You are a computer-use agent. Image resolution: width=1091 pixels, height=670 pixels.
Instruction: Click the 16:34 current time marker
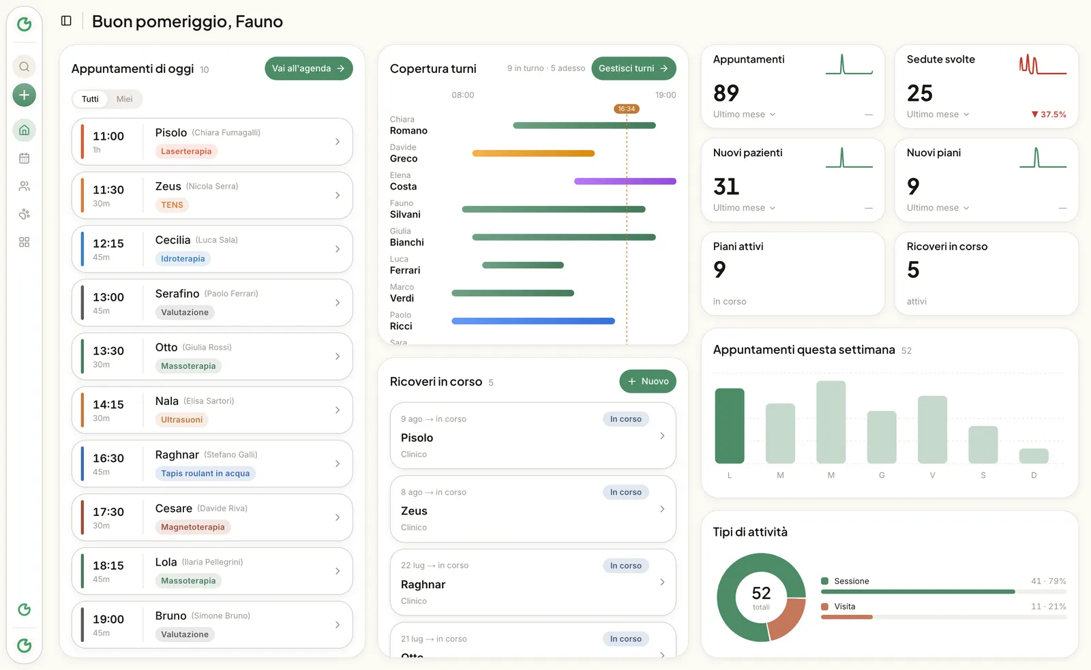627,109
